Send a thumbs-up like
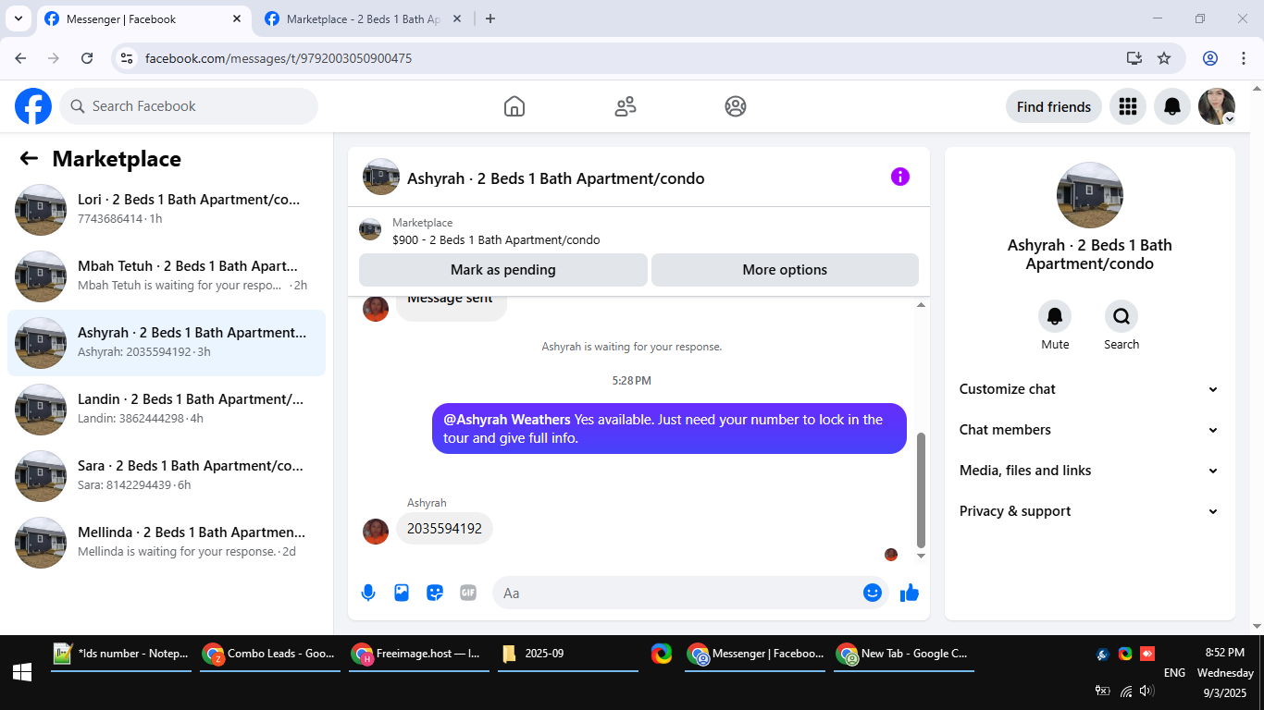This screenshot has width=1264, height=710. (x=910, y=593)
